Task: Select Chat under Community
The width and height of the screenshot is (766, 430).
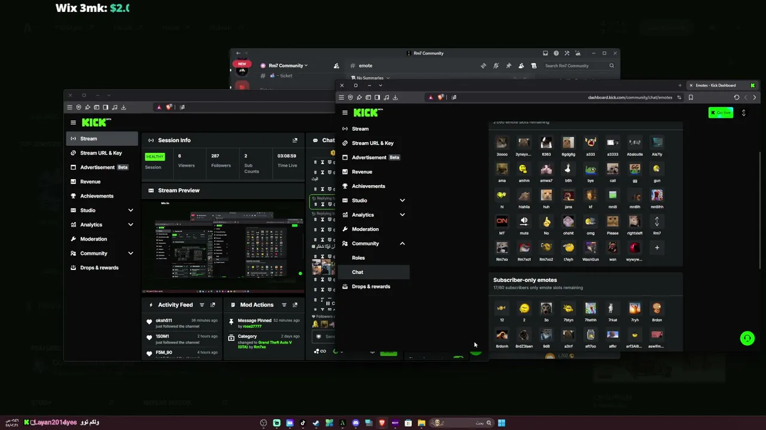Action: tap(374, 272)
